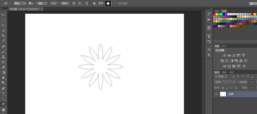The height and width of the screenshot is (114, 257).
Task: Switch to the 样式 styles tab
Action: click(224, 46)
